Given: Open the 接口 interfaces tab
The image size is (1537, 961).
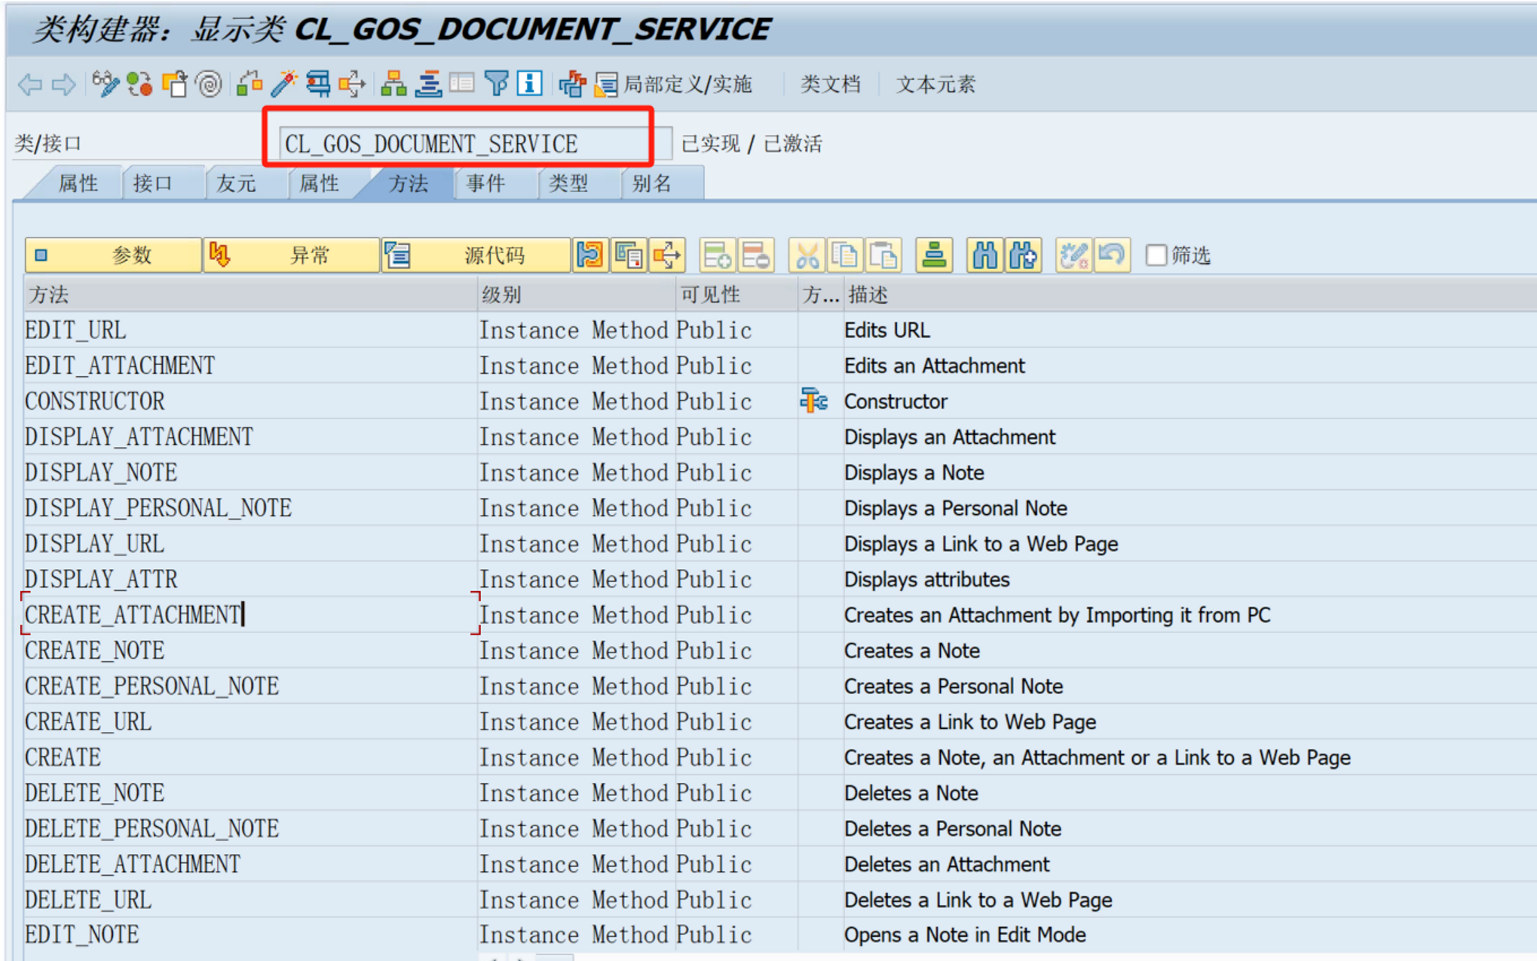Looking at the screenshot, I should pos(153,183).
